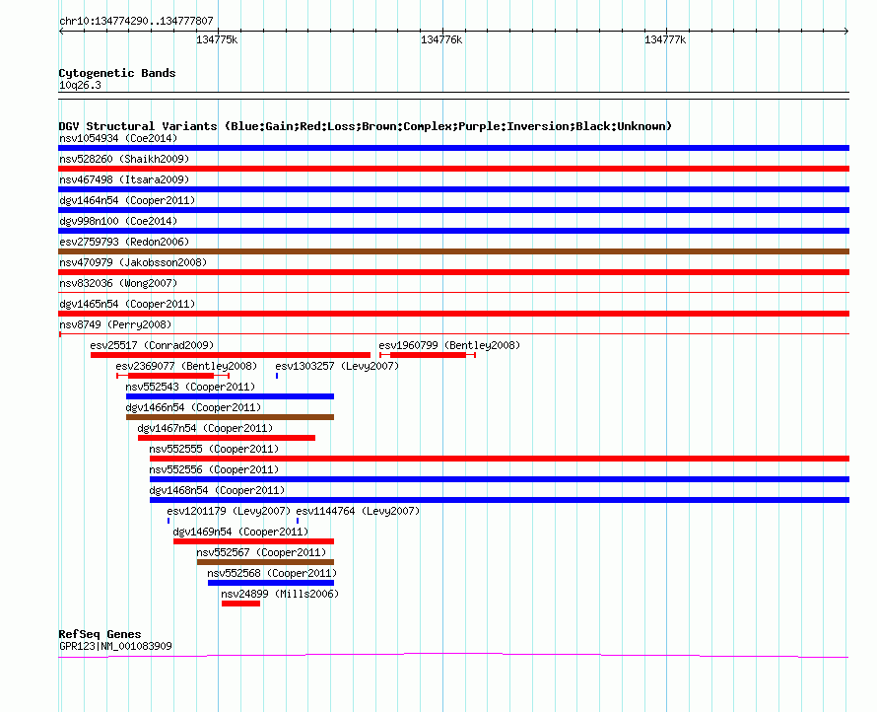Click the red esv1960799 variant bar

click(x=428, y=355)
